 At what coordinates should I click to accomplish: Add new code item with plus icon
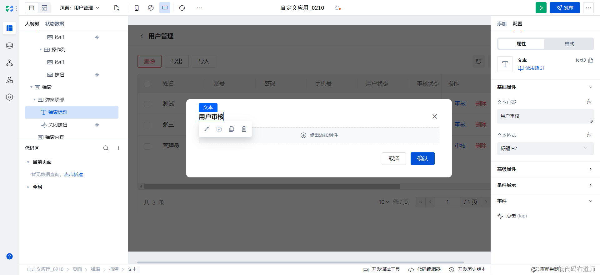118,148
